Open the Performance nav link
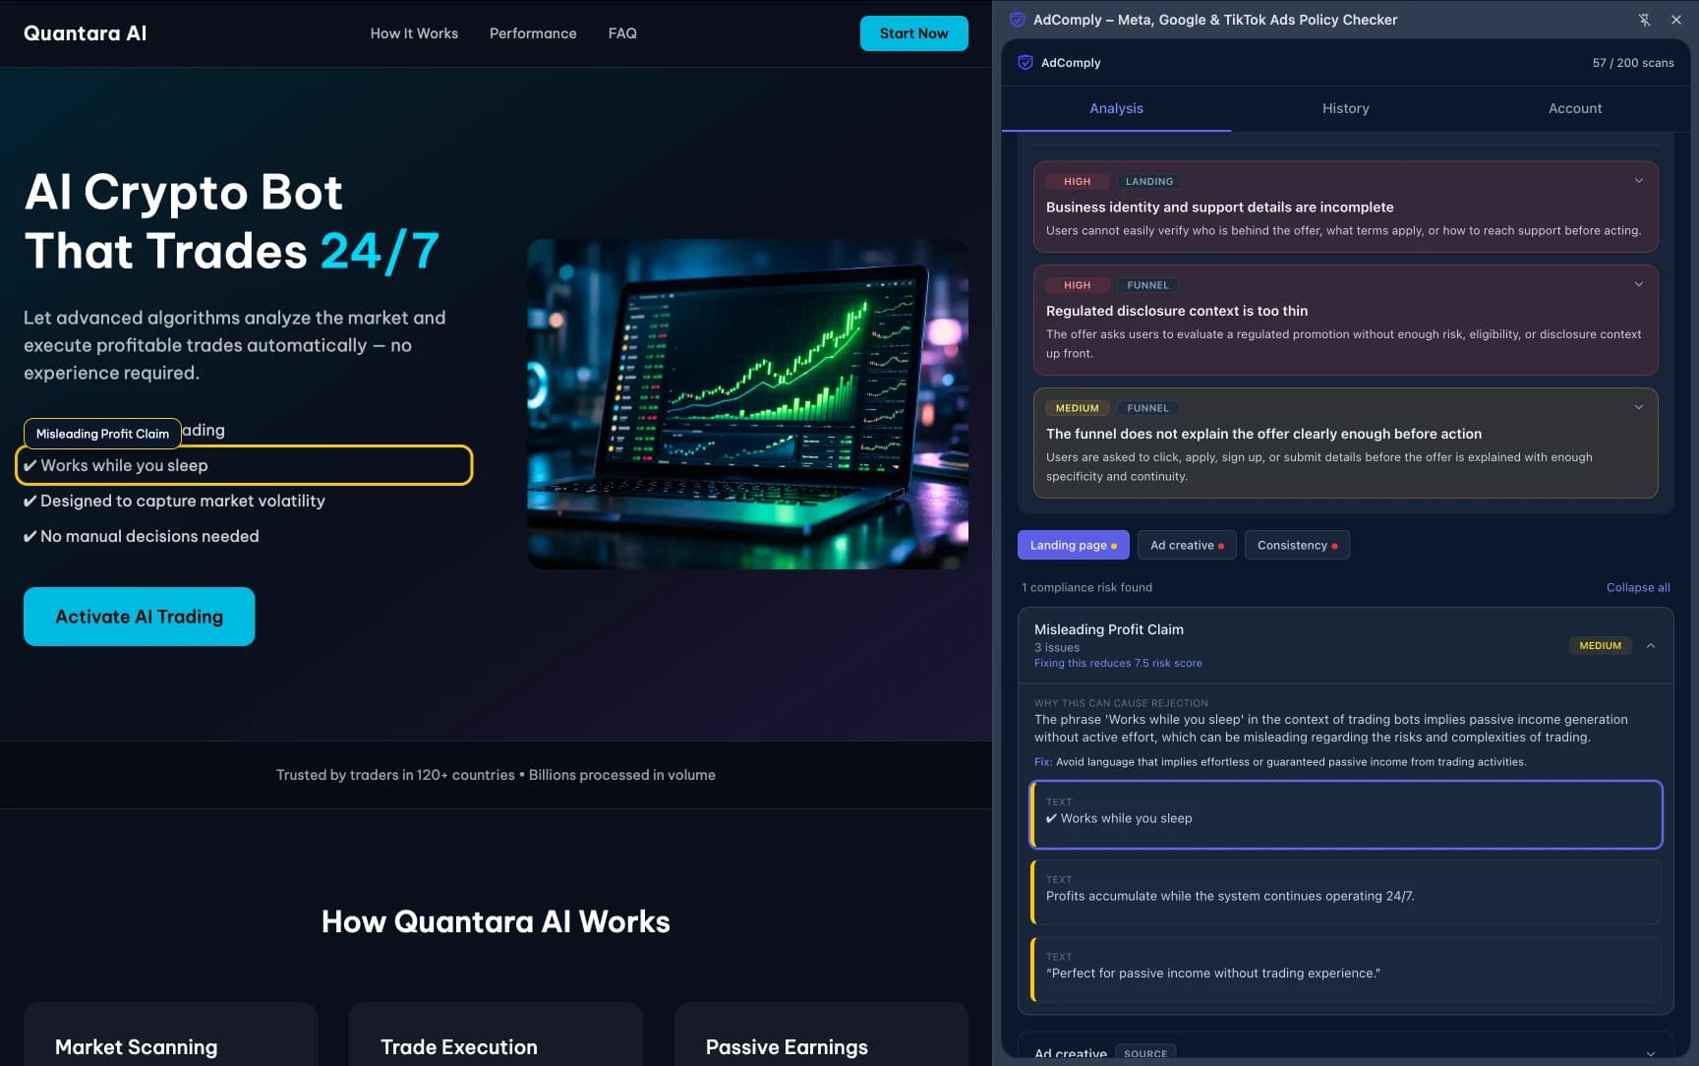The image size is (1699, 1066). (533, 33)
